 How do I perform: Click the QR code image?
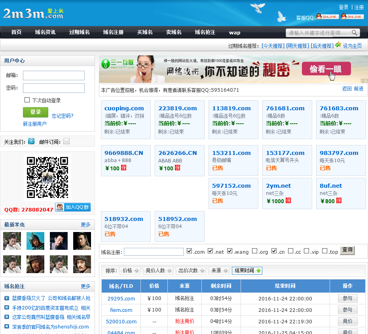click(x=47, y=177)
